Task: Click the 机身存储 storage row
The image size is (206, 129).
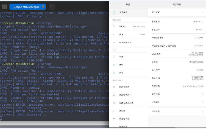Action: click(177, 78)
